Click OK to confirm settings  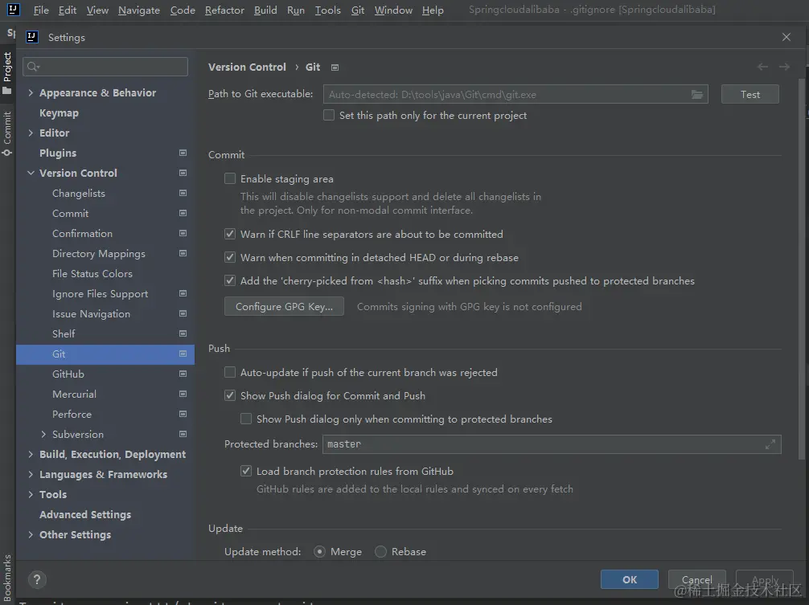pyautogui.click(x=630, y=580)
